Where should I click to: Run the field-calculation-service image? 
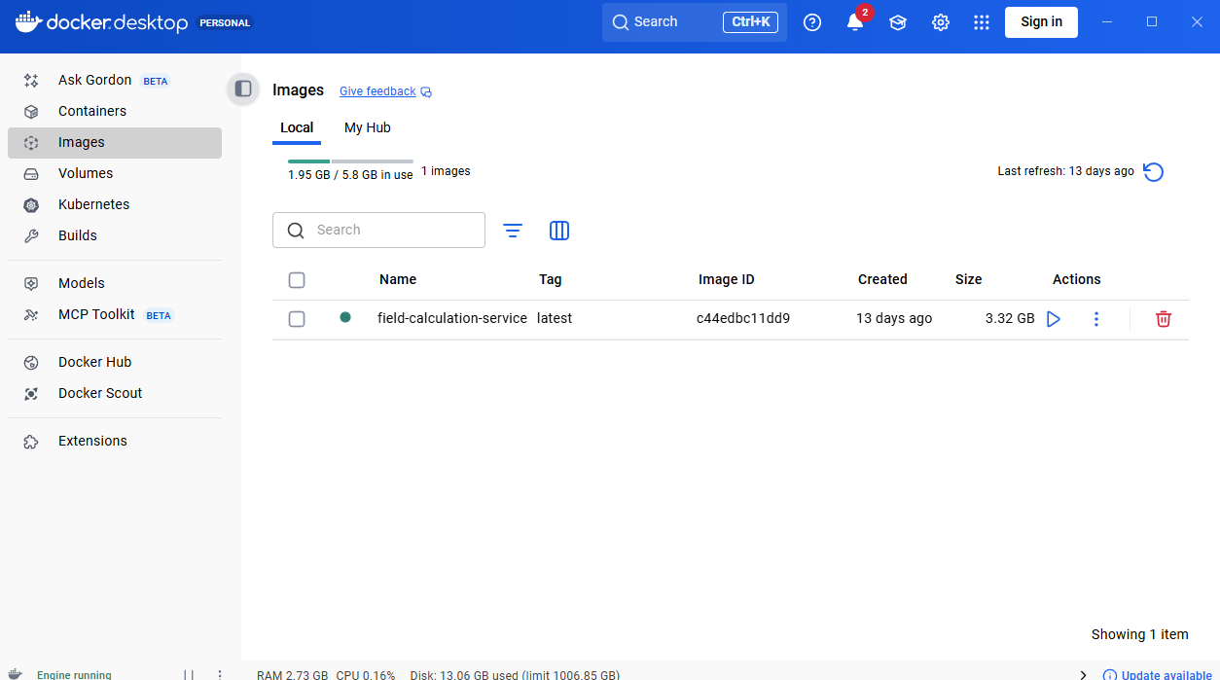pyautogui.click(x=1054, y=319)
